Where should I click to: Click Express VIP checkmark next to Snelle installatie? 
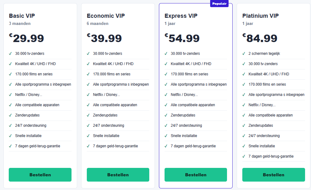(166, 136)
